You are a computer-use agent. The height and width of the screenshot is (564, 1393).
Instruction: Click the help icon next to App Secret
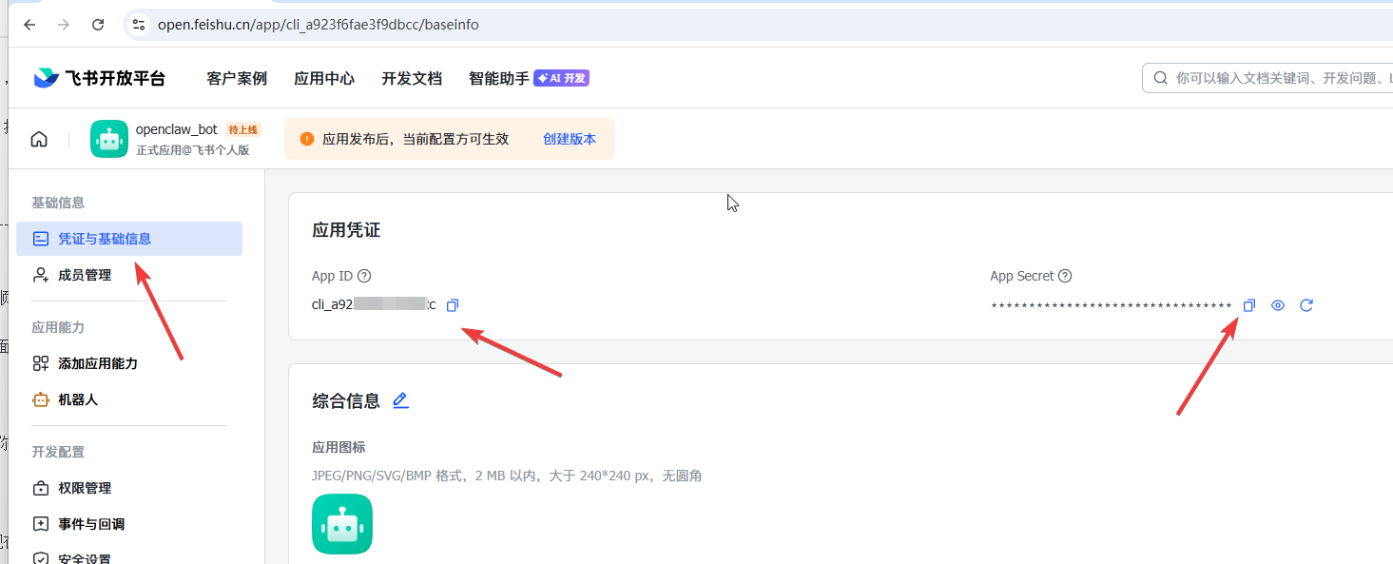tap(1065, 276)
